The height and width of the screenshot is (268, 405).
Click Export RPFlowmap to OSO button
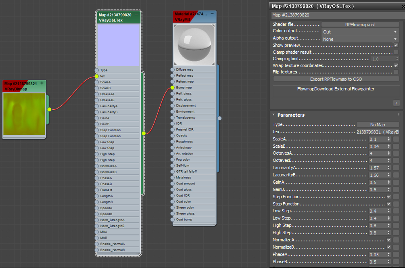point(336,79)
